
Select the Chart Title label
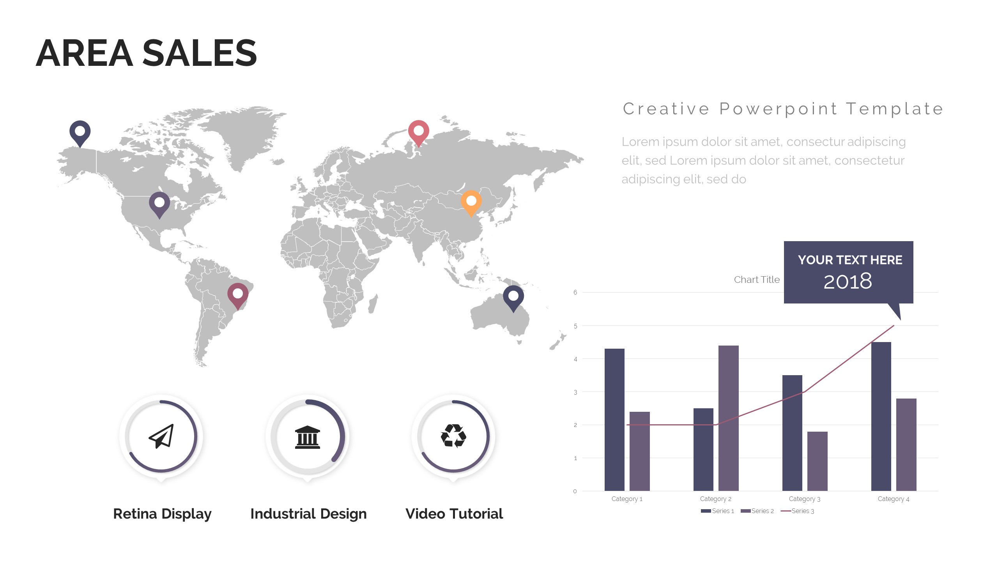[757, 280]
